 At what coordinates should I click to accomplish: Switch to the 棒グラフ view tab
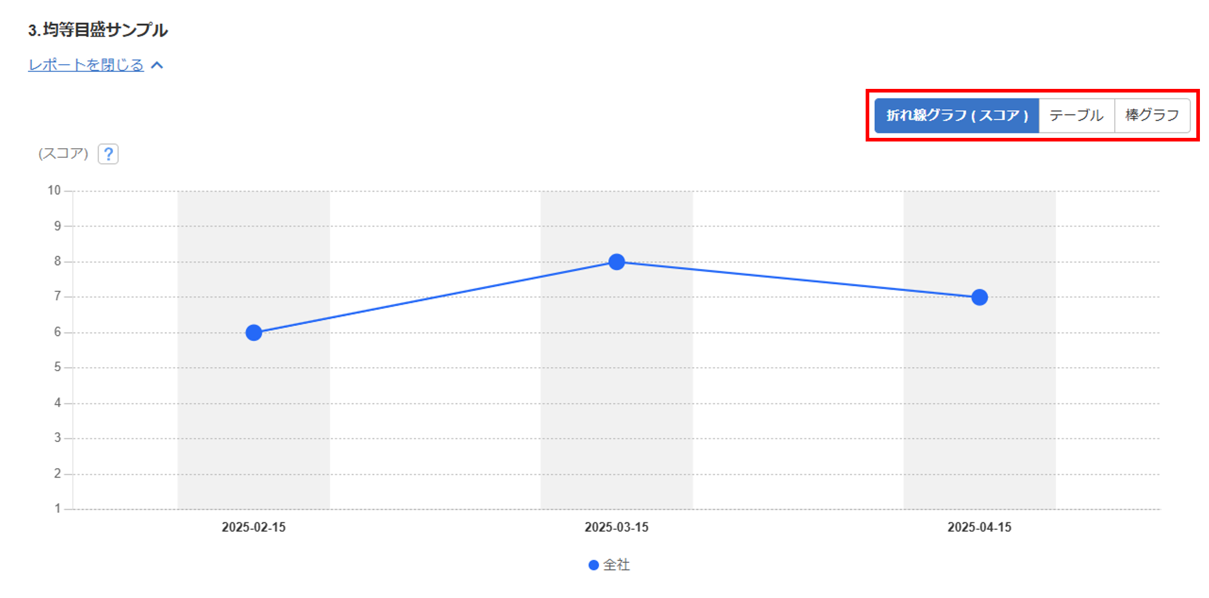point(1152,115)
